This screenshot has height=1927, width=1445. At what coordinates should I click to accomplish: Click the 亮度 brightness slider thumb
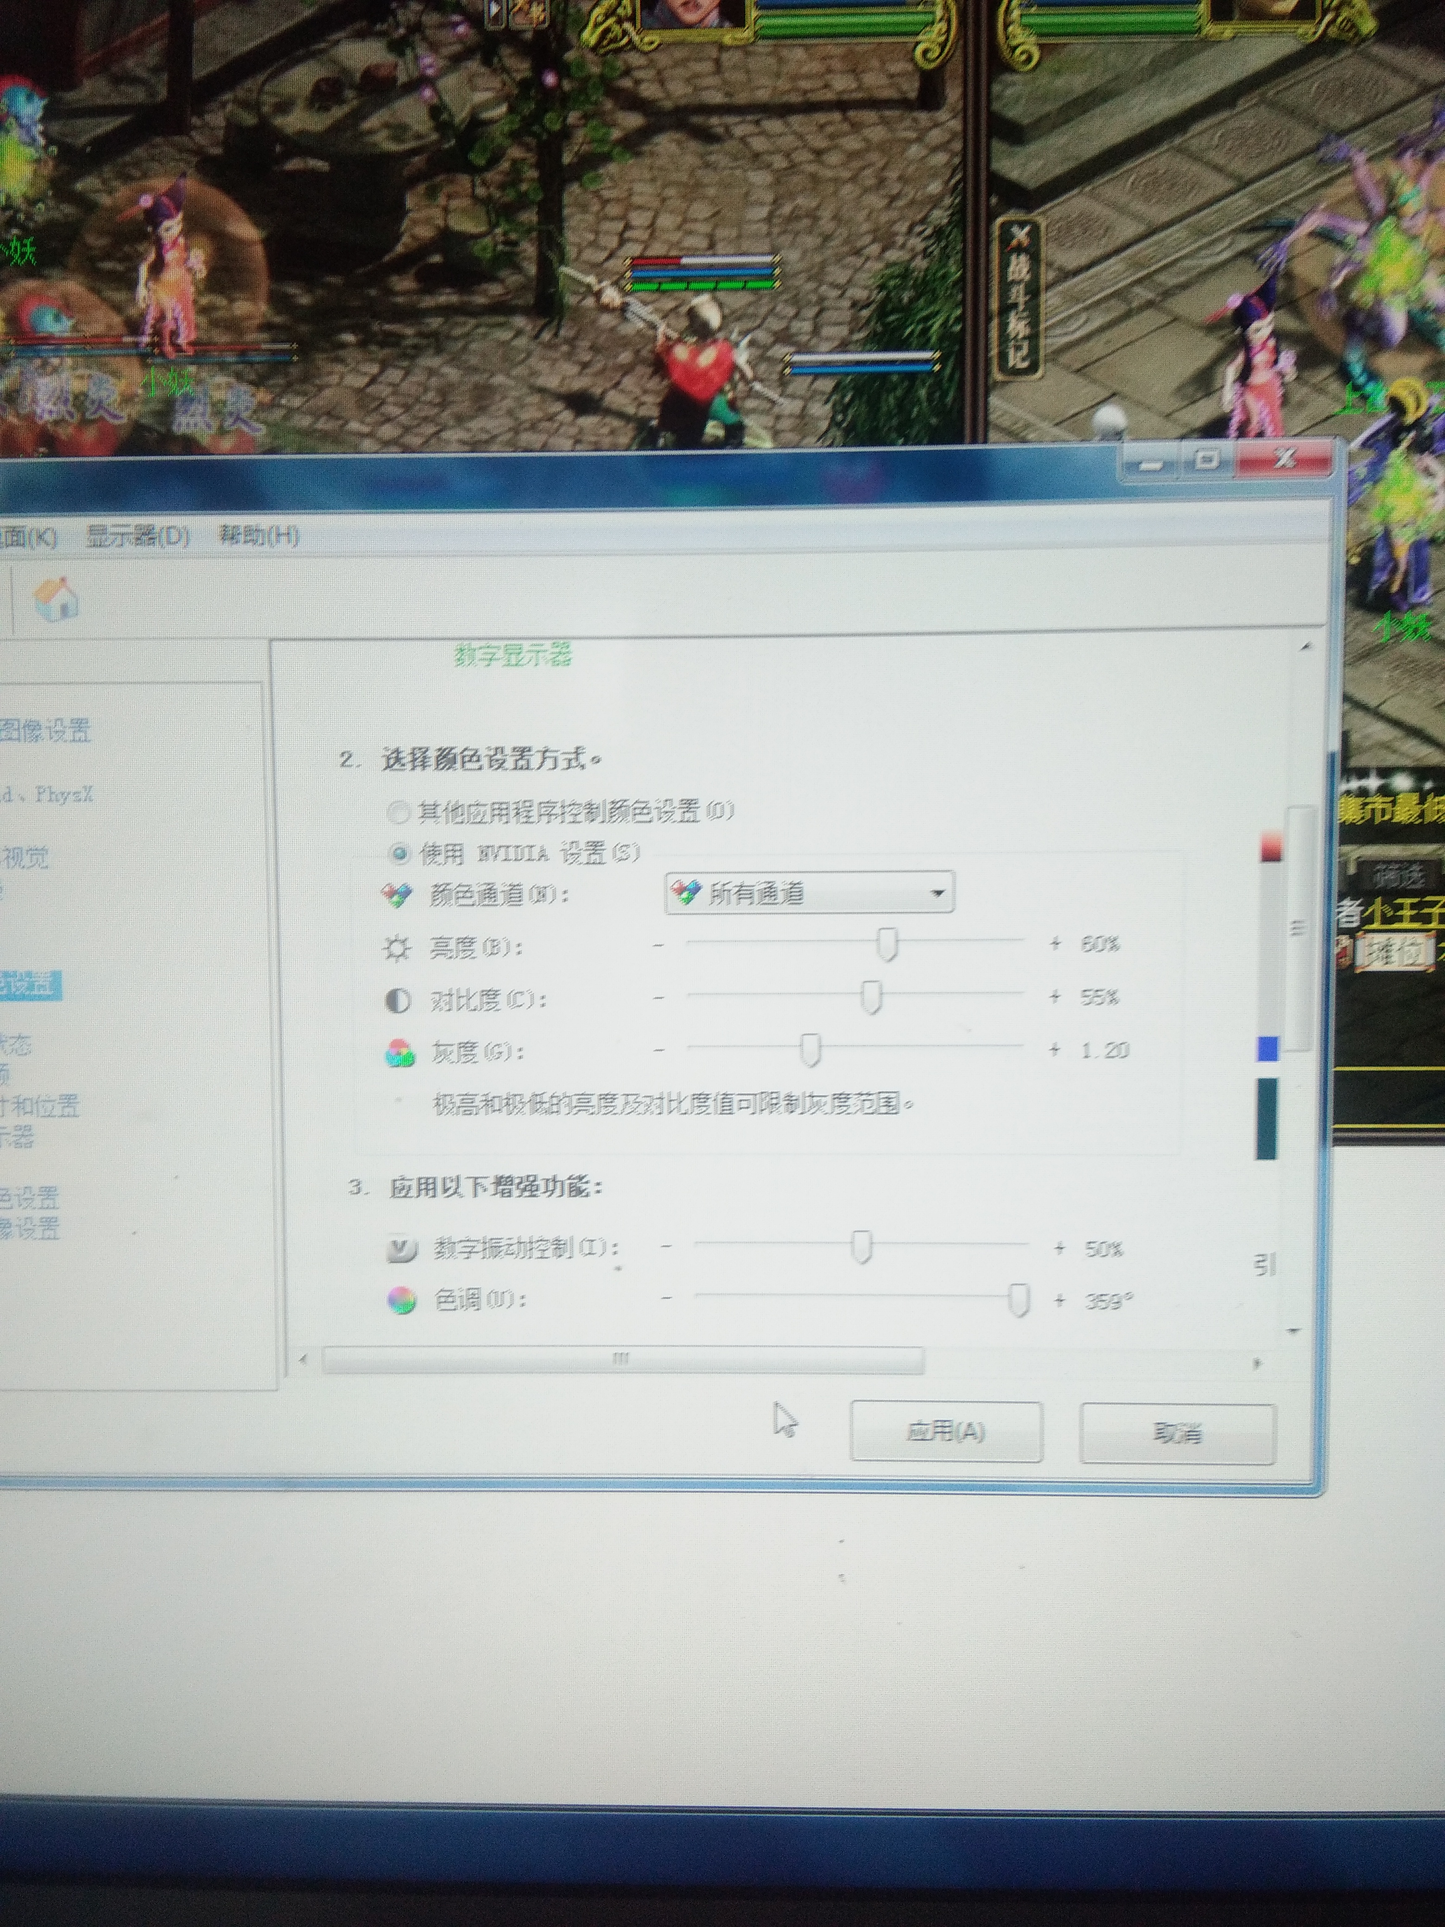pyautogui.click(x=887, y=945)
